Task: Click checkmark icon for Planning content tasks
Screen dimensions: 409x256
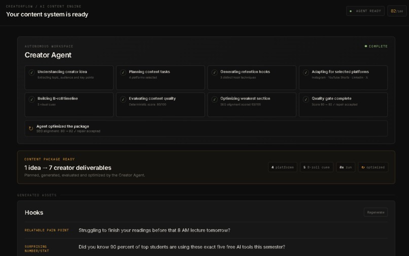Action: pos(123,72)
